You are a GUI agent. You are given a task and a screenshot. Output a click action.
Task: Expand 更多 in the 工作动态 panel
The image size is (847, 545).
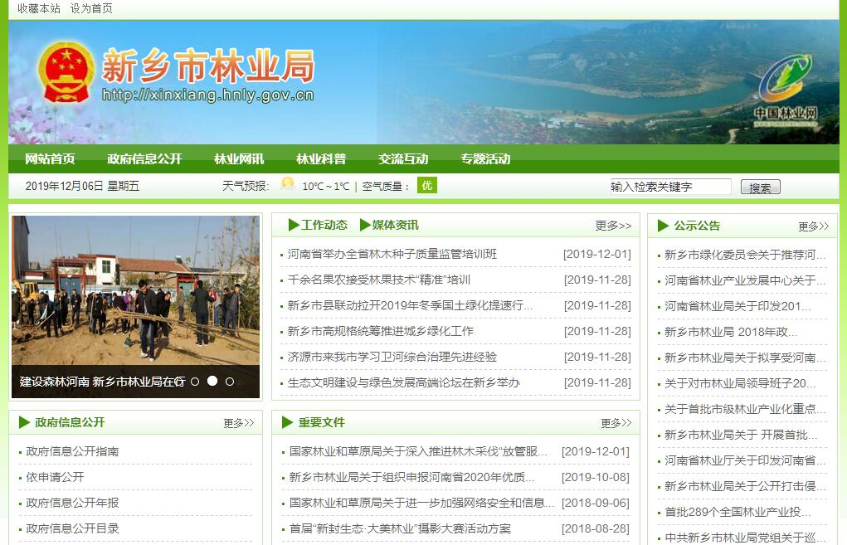click(x=613, y=226)
